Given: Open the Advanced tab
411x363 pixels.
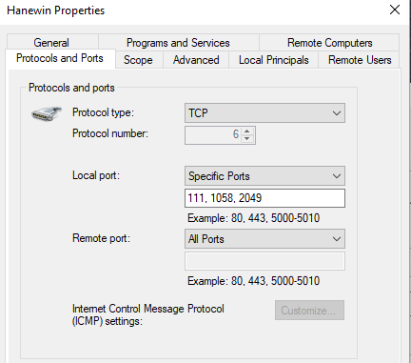Looking at the screenshot, I should coord(196,60).
